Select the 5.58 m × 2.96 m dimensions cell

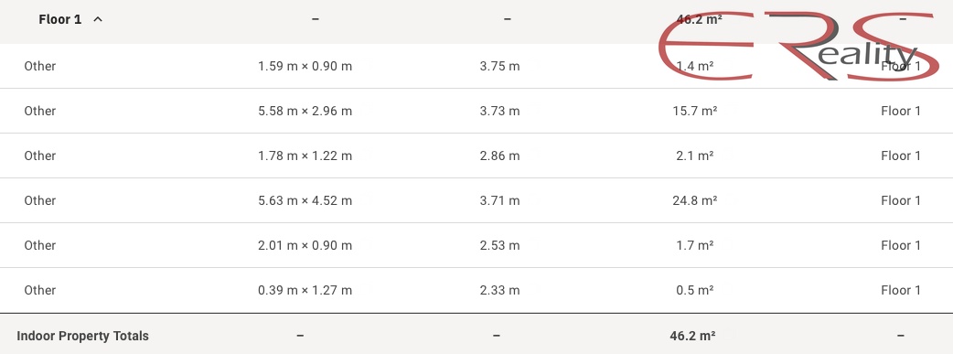(305, 112)
